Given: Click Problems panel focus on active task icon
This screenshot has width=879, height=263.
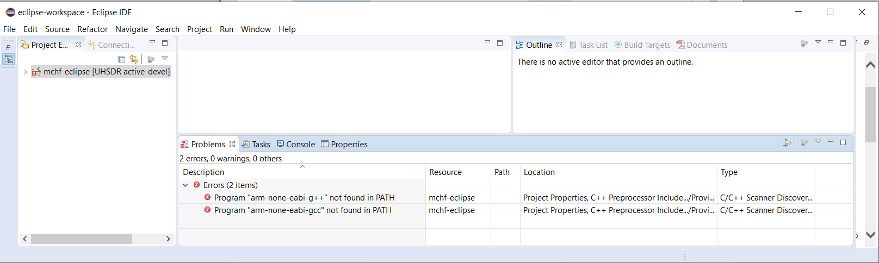Looking at the screenshot, I should tap(804, 142).
